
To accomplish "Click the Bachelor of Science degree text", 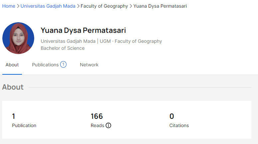I will (63, 48).
